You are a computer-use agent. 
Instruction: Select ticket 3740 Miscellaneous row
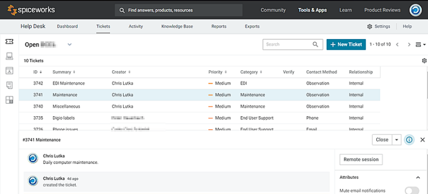[x=199, y=106]
